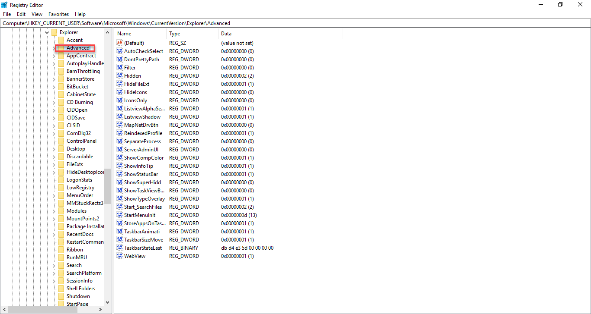Select the AppContract key
591x314 pixels.
pyautogui.click(x=81, y=56)
